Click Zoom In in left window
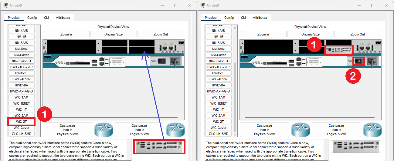Screen dimensions: 394x161 click(66, 34)
